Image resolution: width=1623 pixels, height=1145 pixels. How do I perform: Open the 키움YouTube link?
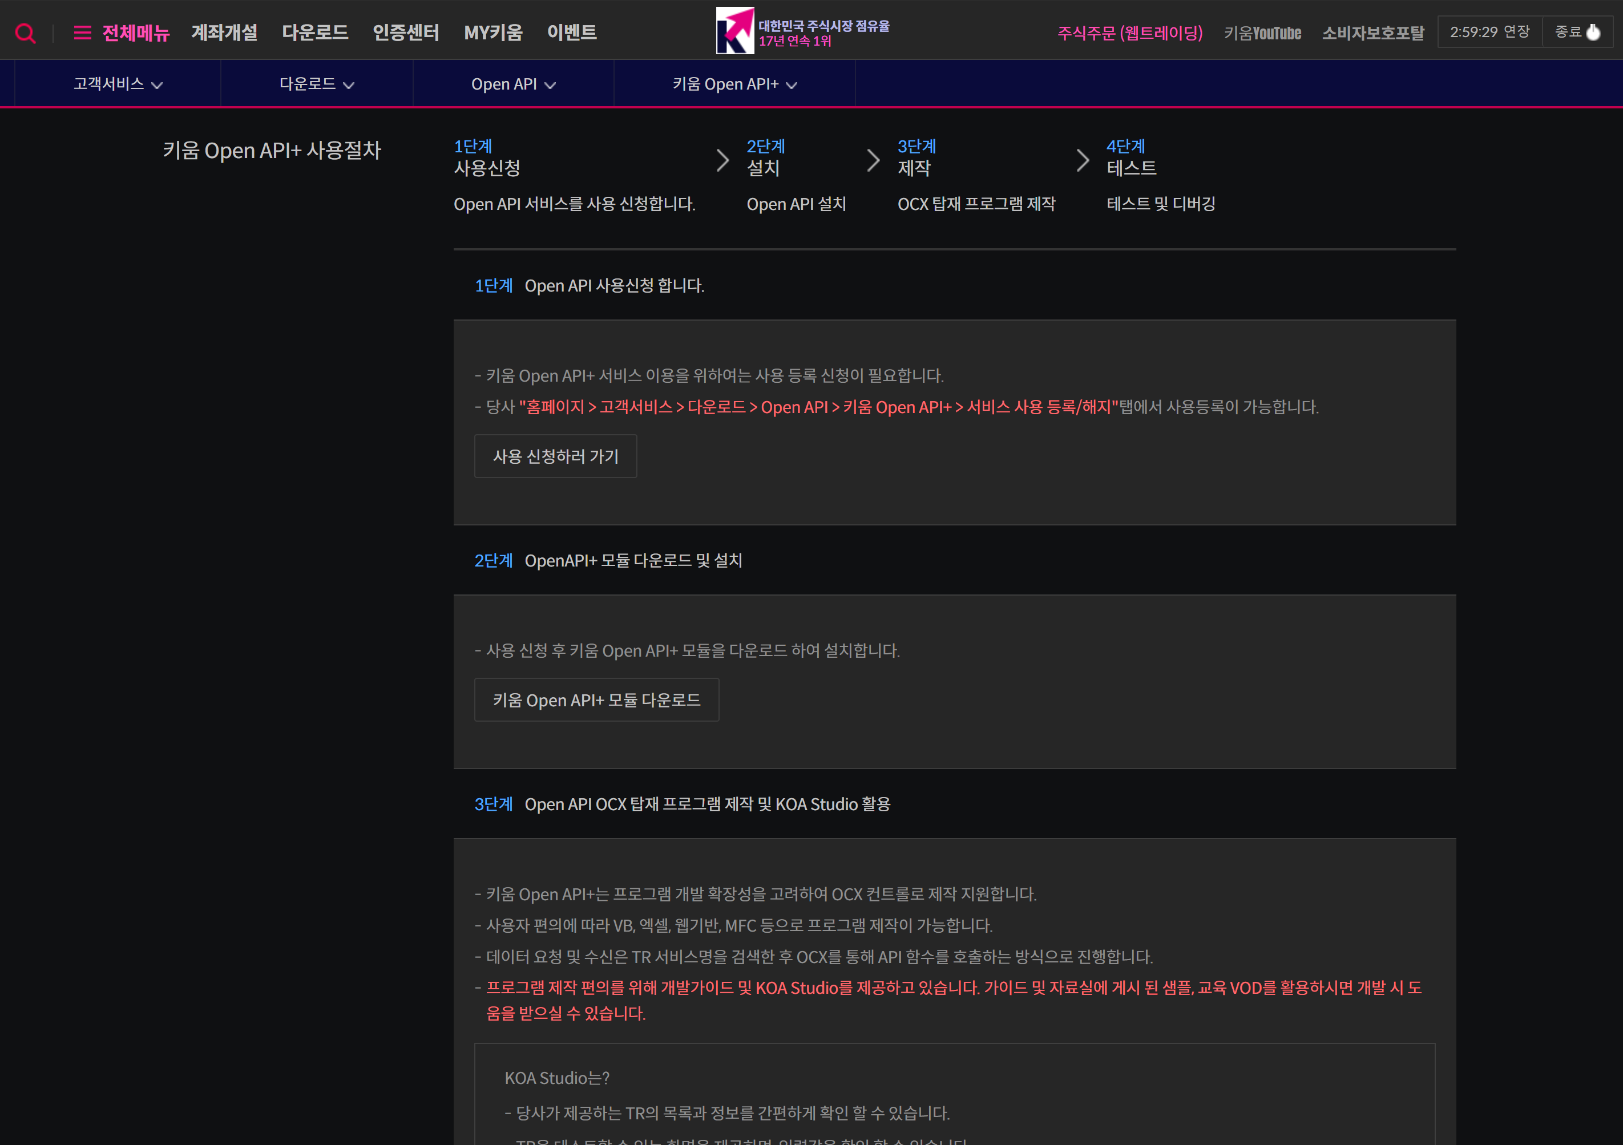coord(1262,33)
